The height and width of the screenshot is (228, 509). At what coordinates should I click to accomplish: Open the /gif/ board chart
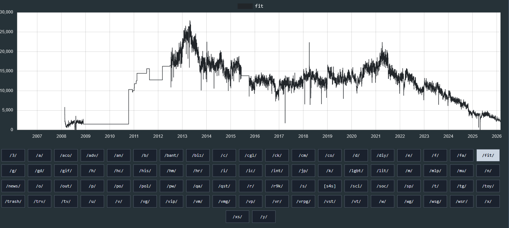coord(66,171)
